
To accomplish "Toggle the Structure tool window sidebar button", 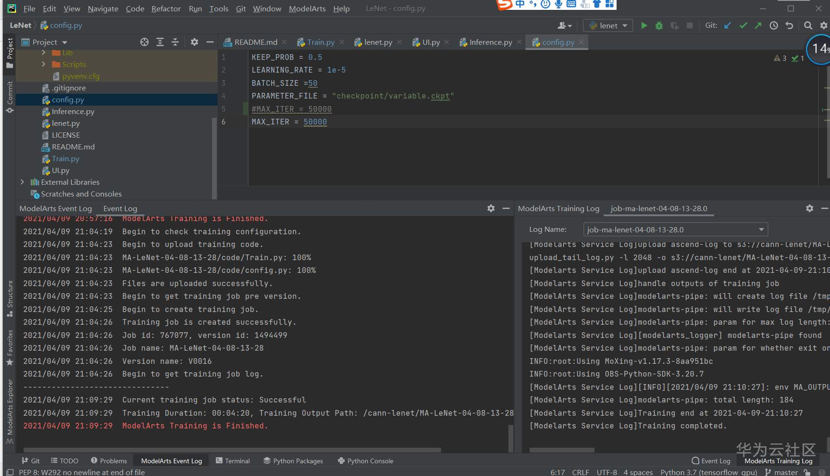I will coord(9,298).
